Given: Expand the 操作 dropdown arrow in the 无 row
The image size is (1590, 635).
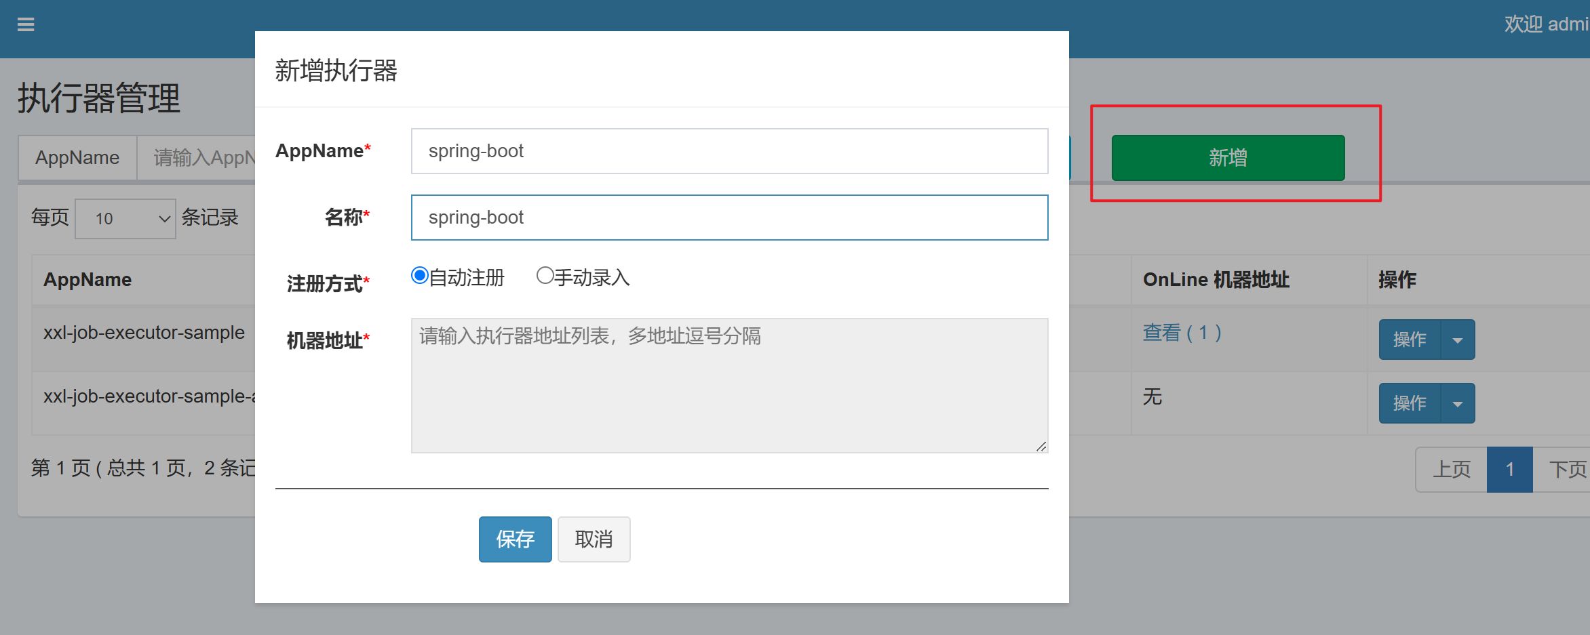Looking at the screenshot, I should point(1457,403).
